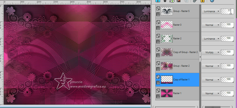Select the Raster 2 layer thumbnail

point(167,39)
